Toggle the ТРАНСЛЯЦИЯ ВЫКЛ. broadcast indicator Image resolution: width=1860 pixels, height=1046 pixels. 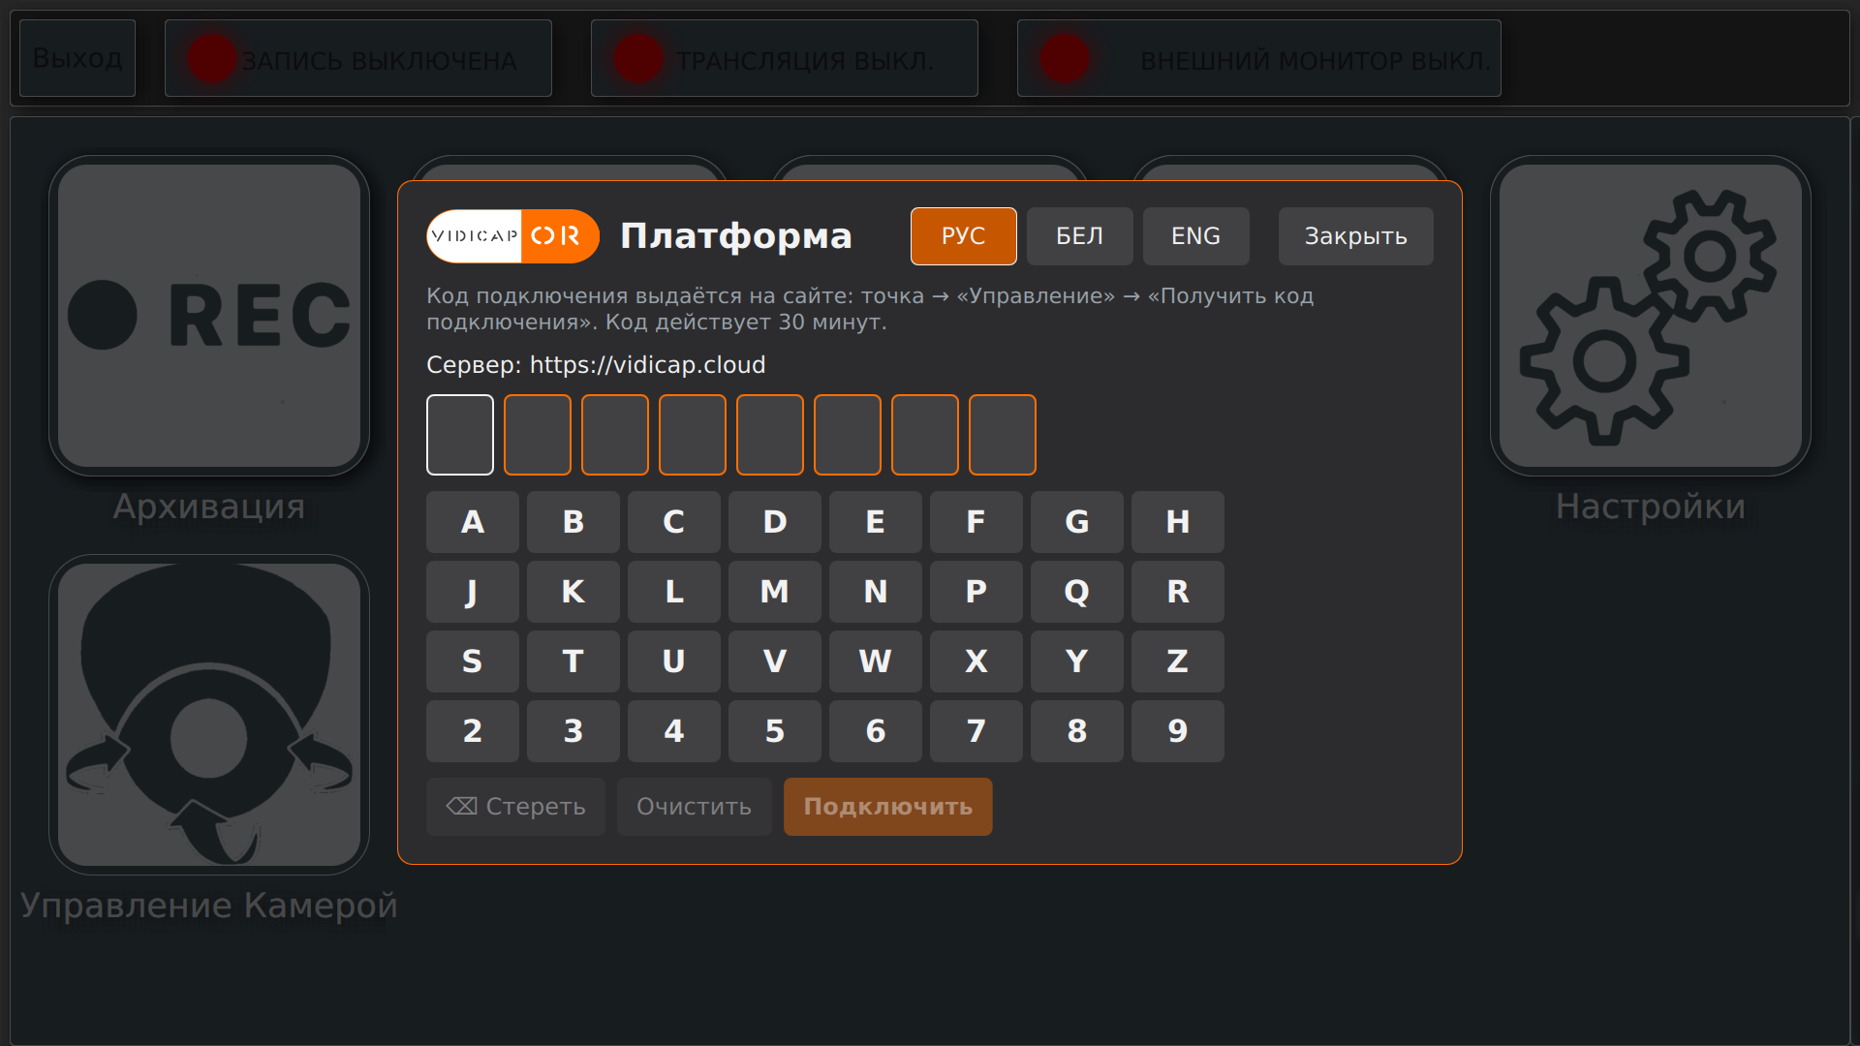pos(785,58)
